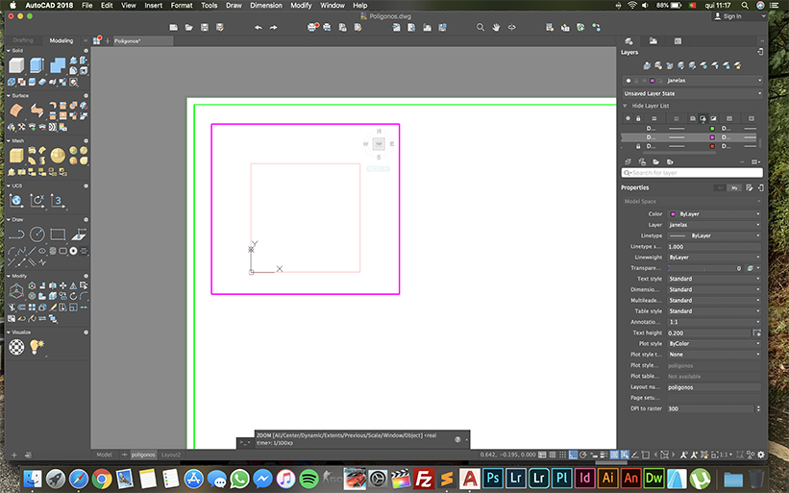This screenshot has height=493, width=789.
Task: Click the New Layer icon below list
Action: pyautogui.click(x=628, y=162)
